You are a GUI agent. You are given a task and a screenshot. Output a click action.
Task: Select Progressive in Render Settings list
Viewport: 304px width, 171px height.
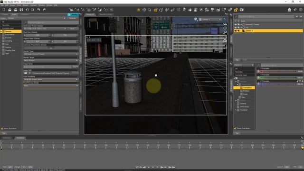[9, 35]
